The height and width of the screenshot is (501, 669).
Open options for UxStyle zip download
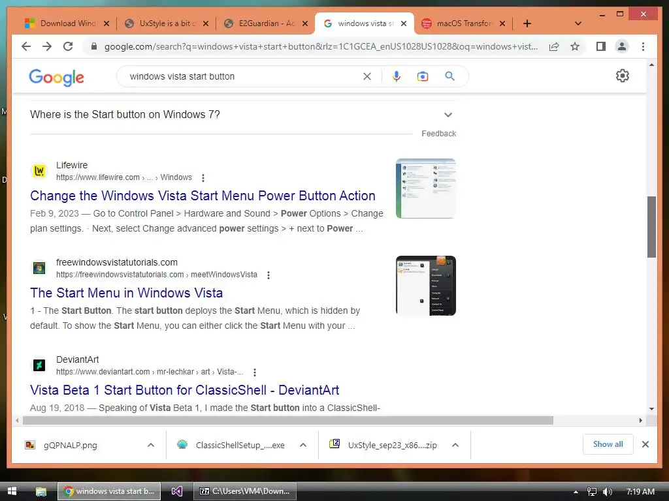pos(455,445)
